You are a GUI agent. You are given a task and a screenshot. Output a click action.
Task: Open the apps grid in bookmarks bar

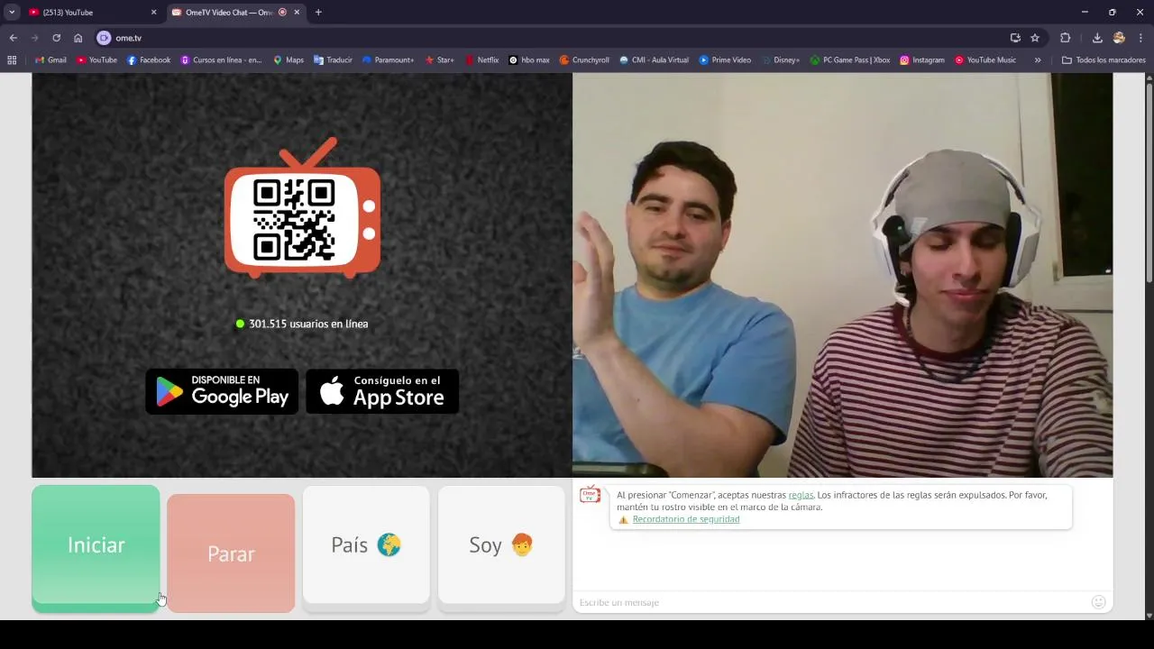click(12, 60)
